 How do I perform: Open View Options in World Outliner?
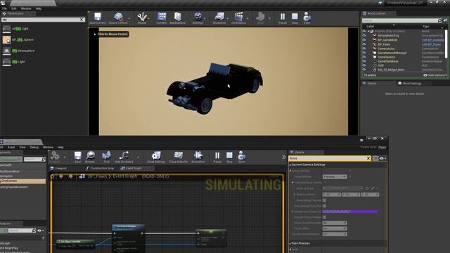[435, 75]
